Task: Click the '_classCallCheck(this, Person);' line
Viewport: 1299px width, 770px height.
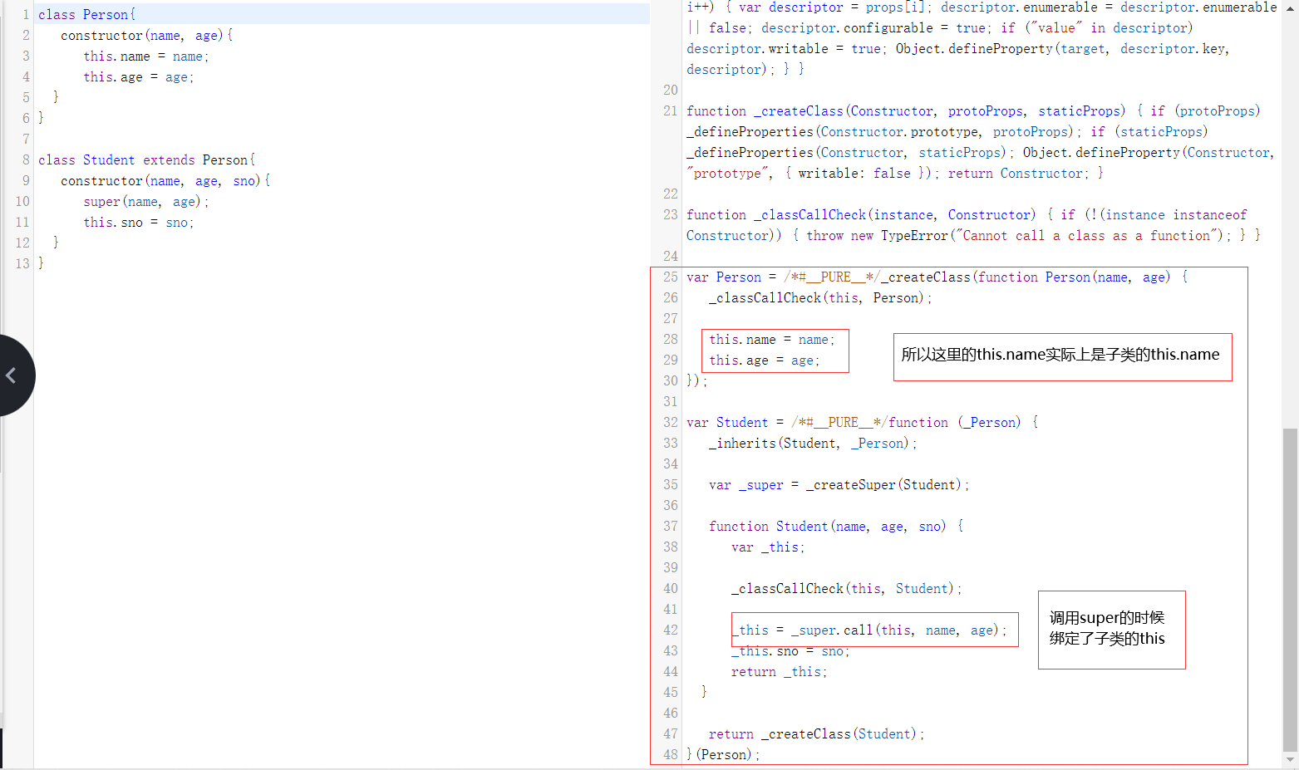Action: point(821,297)
